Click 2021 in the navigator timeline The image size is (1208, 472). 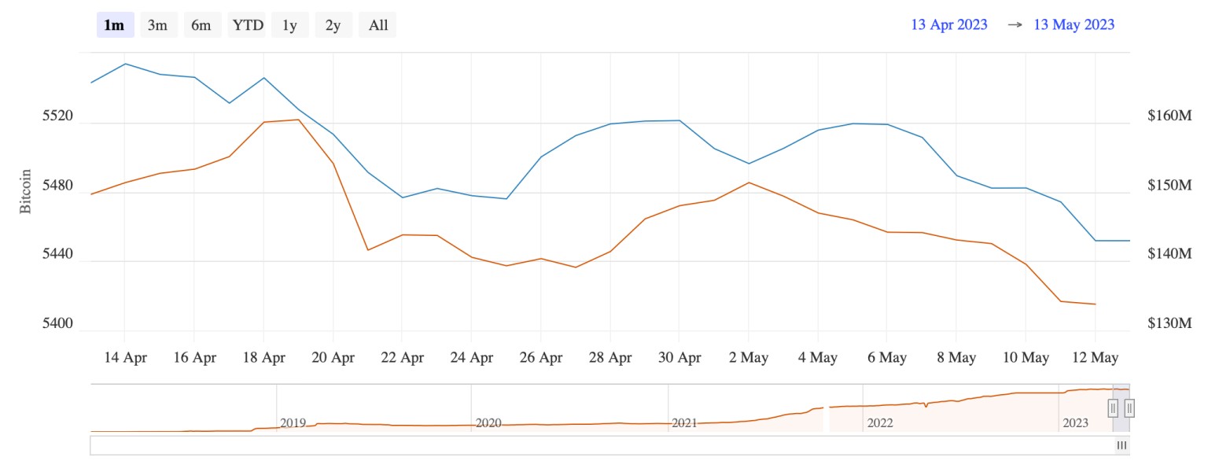684,423
